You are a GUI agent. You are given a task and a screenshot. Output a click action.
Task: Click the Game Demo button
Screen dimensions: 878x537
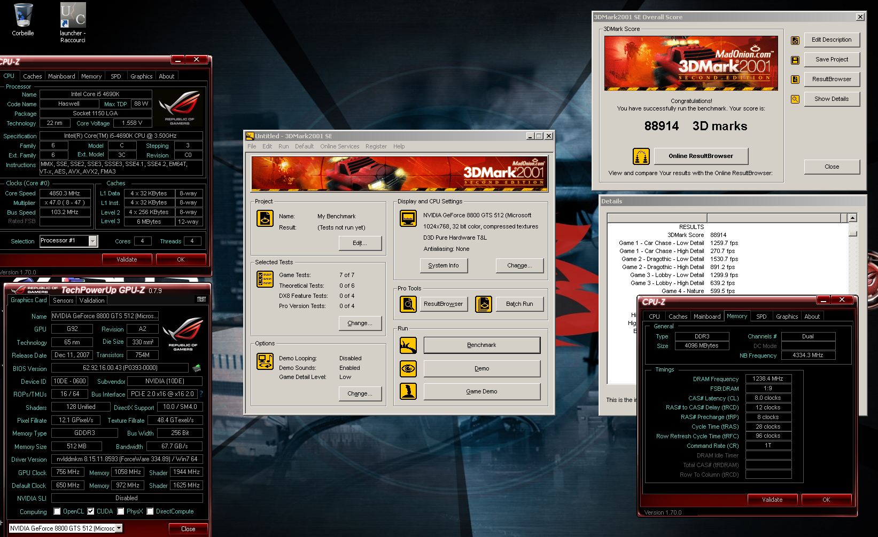tap(482, 391)
